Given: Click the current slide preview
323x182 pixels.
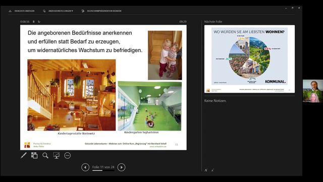Looking at the screenshot, I should 103,87.
